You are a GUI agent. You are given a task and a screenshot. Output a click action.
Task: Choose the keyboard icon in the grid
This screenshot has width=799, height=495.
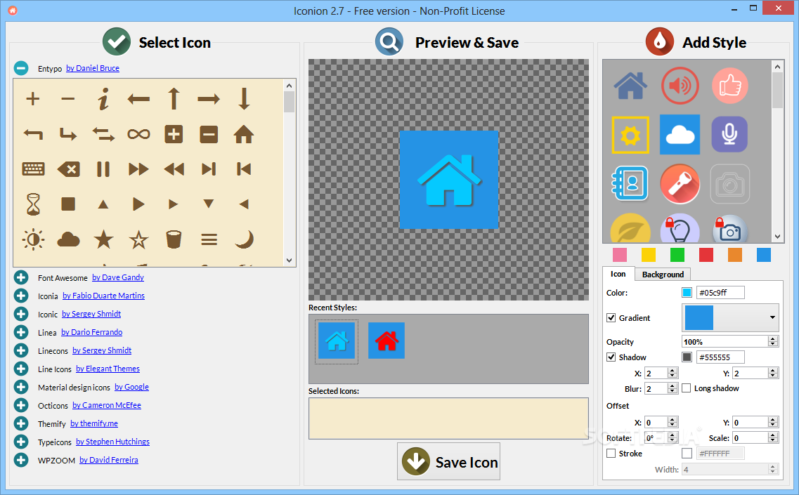(x=33, y=169)
